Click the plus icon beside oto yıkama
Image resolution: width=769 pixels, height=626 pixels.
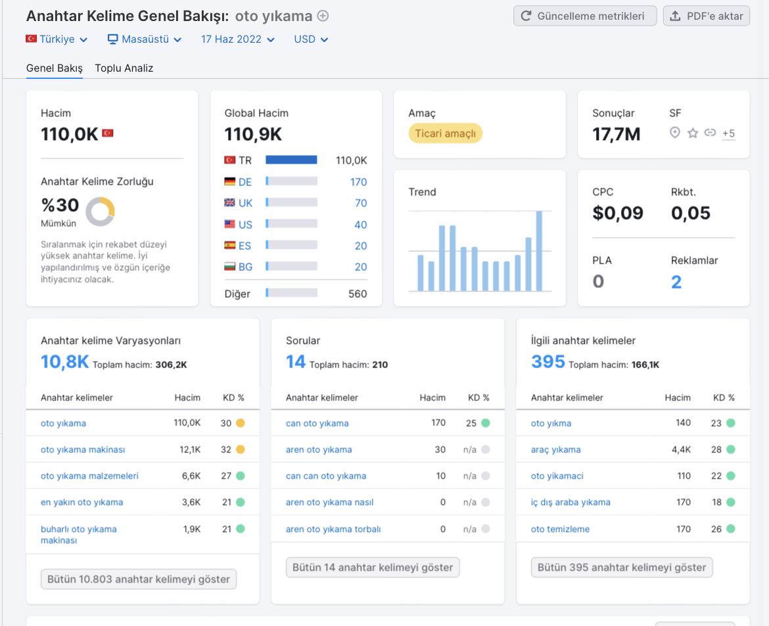323,16
